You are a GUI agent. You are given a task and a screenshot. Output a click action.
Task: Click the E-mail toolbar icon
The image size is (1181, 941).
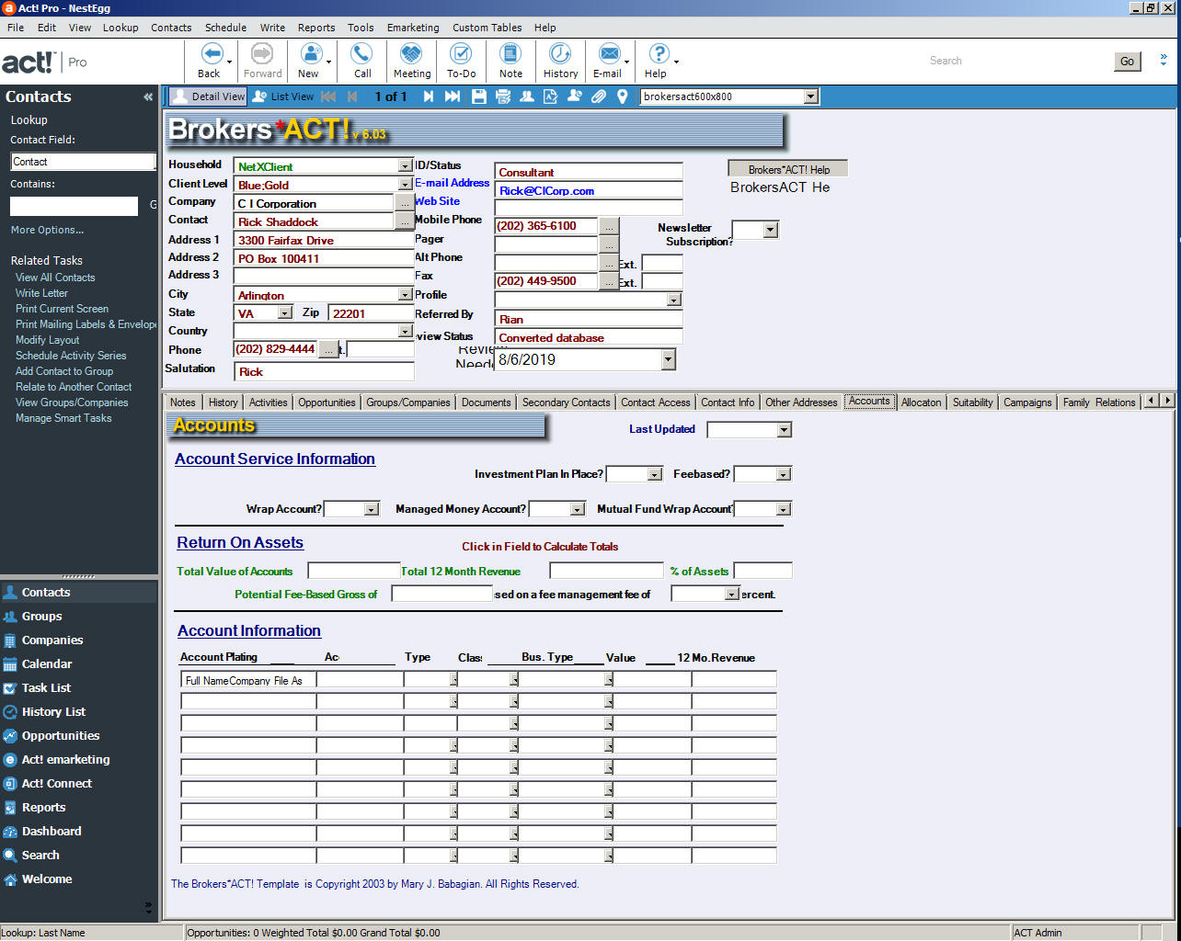(609, 54)
